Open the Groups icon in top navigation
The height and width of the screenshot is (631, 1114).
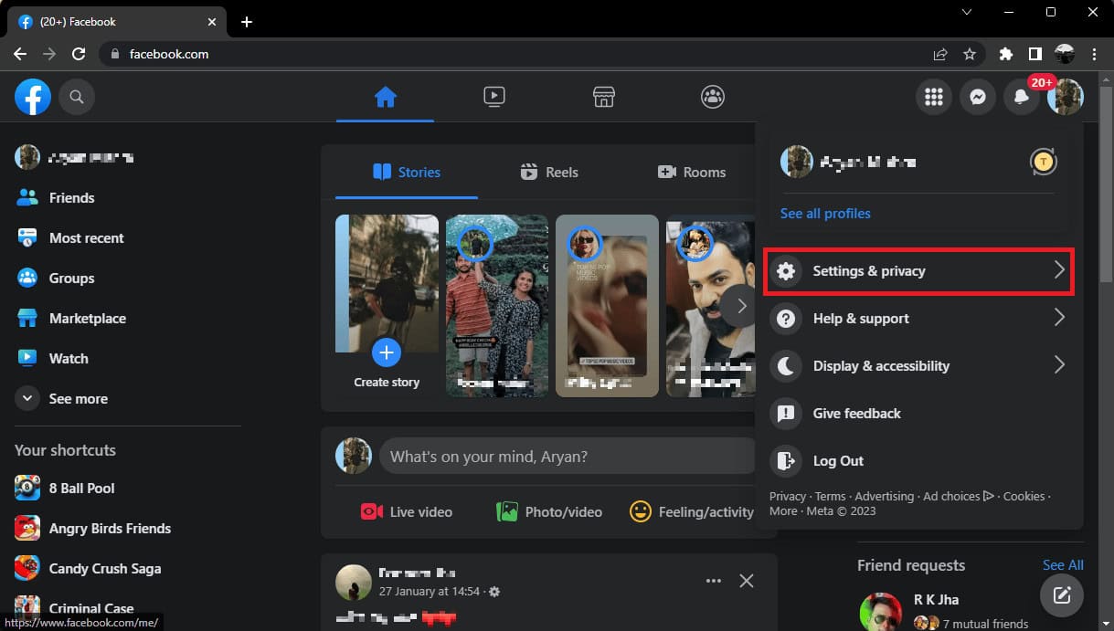pos(713,96)
